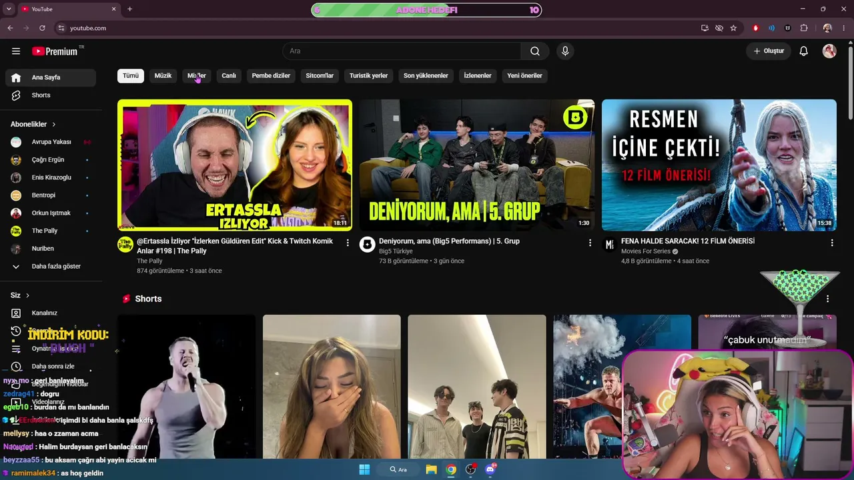Open the Chrome profile avatar
The width and height of the screenshot is (854, 480).
coord(827,28)
